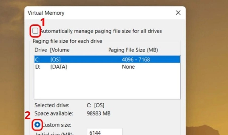Screen dimensions: 228x135
Task: Click the Drive column header
Action: coord(41,50)
